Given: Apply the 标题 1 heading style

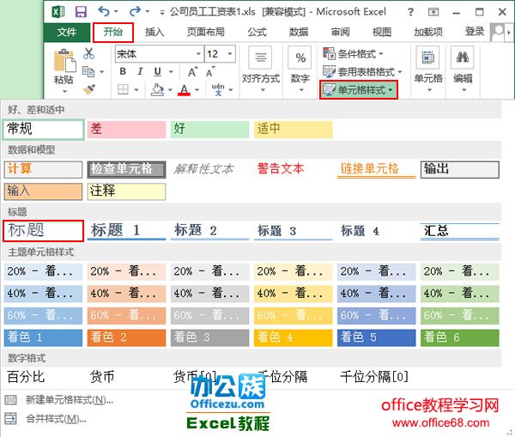Looking at the screenshot, I should 126,231.
